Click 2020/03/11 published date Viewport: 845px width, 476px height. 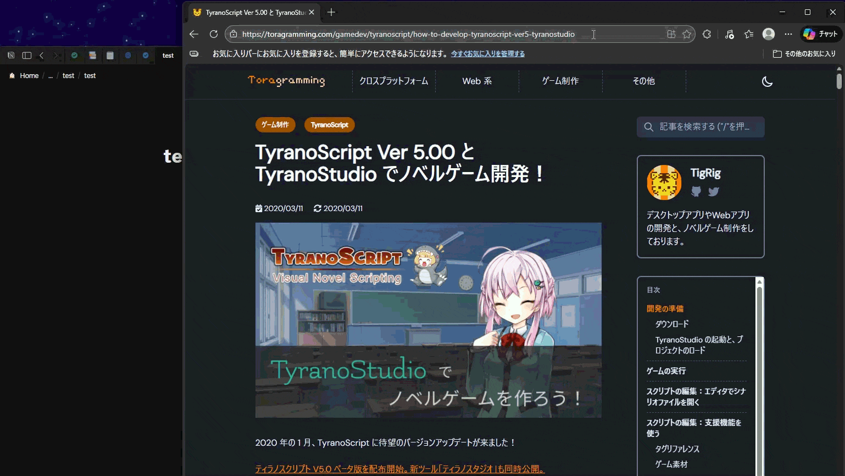(279, 208)
